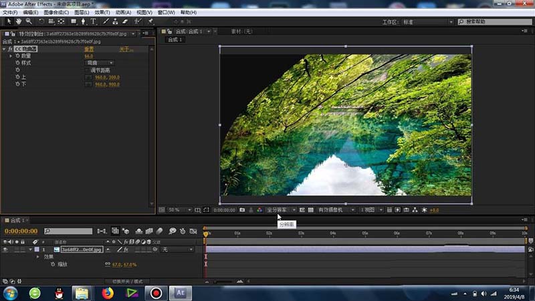Select the Brush tool

106,21
